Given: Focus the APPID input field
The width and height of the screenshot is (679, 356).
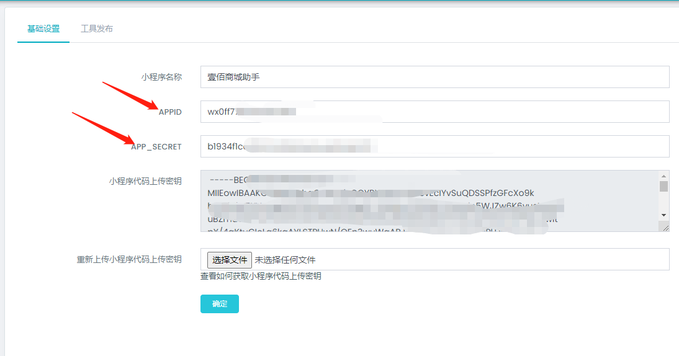Looking at the screenshot, I should [x=434, y=112].
